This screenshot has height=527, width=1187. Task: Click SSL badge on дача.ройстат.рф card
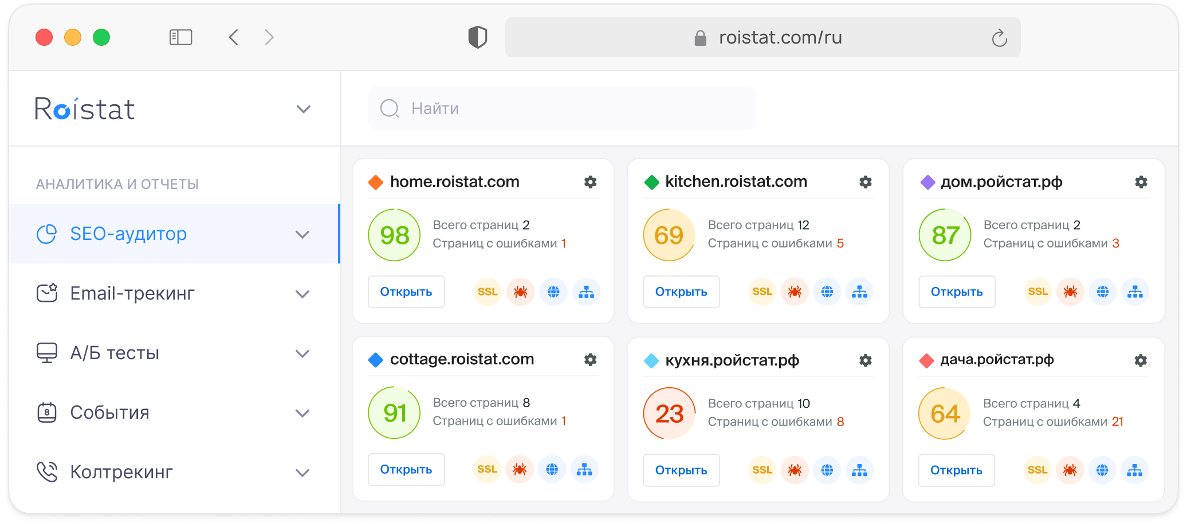tap(1037, 471)
